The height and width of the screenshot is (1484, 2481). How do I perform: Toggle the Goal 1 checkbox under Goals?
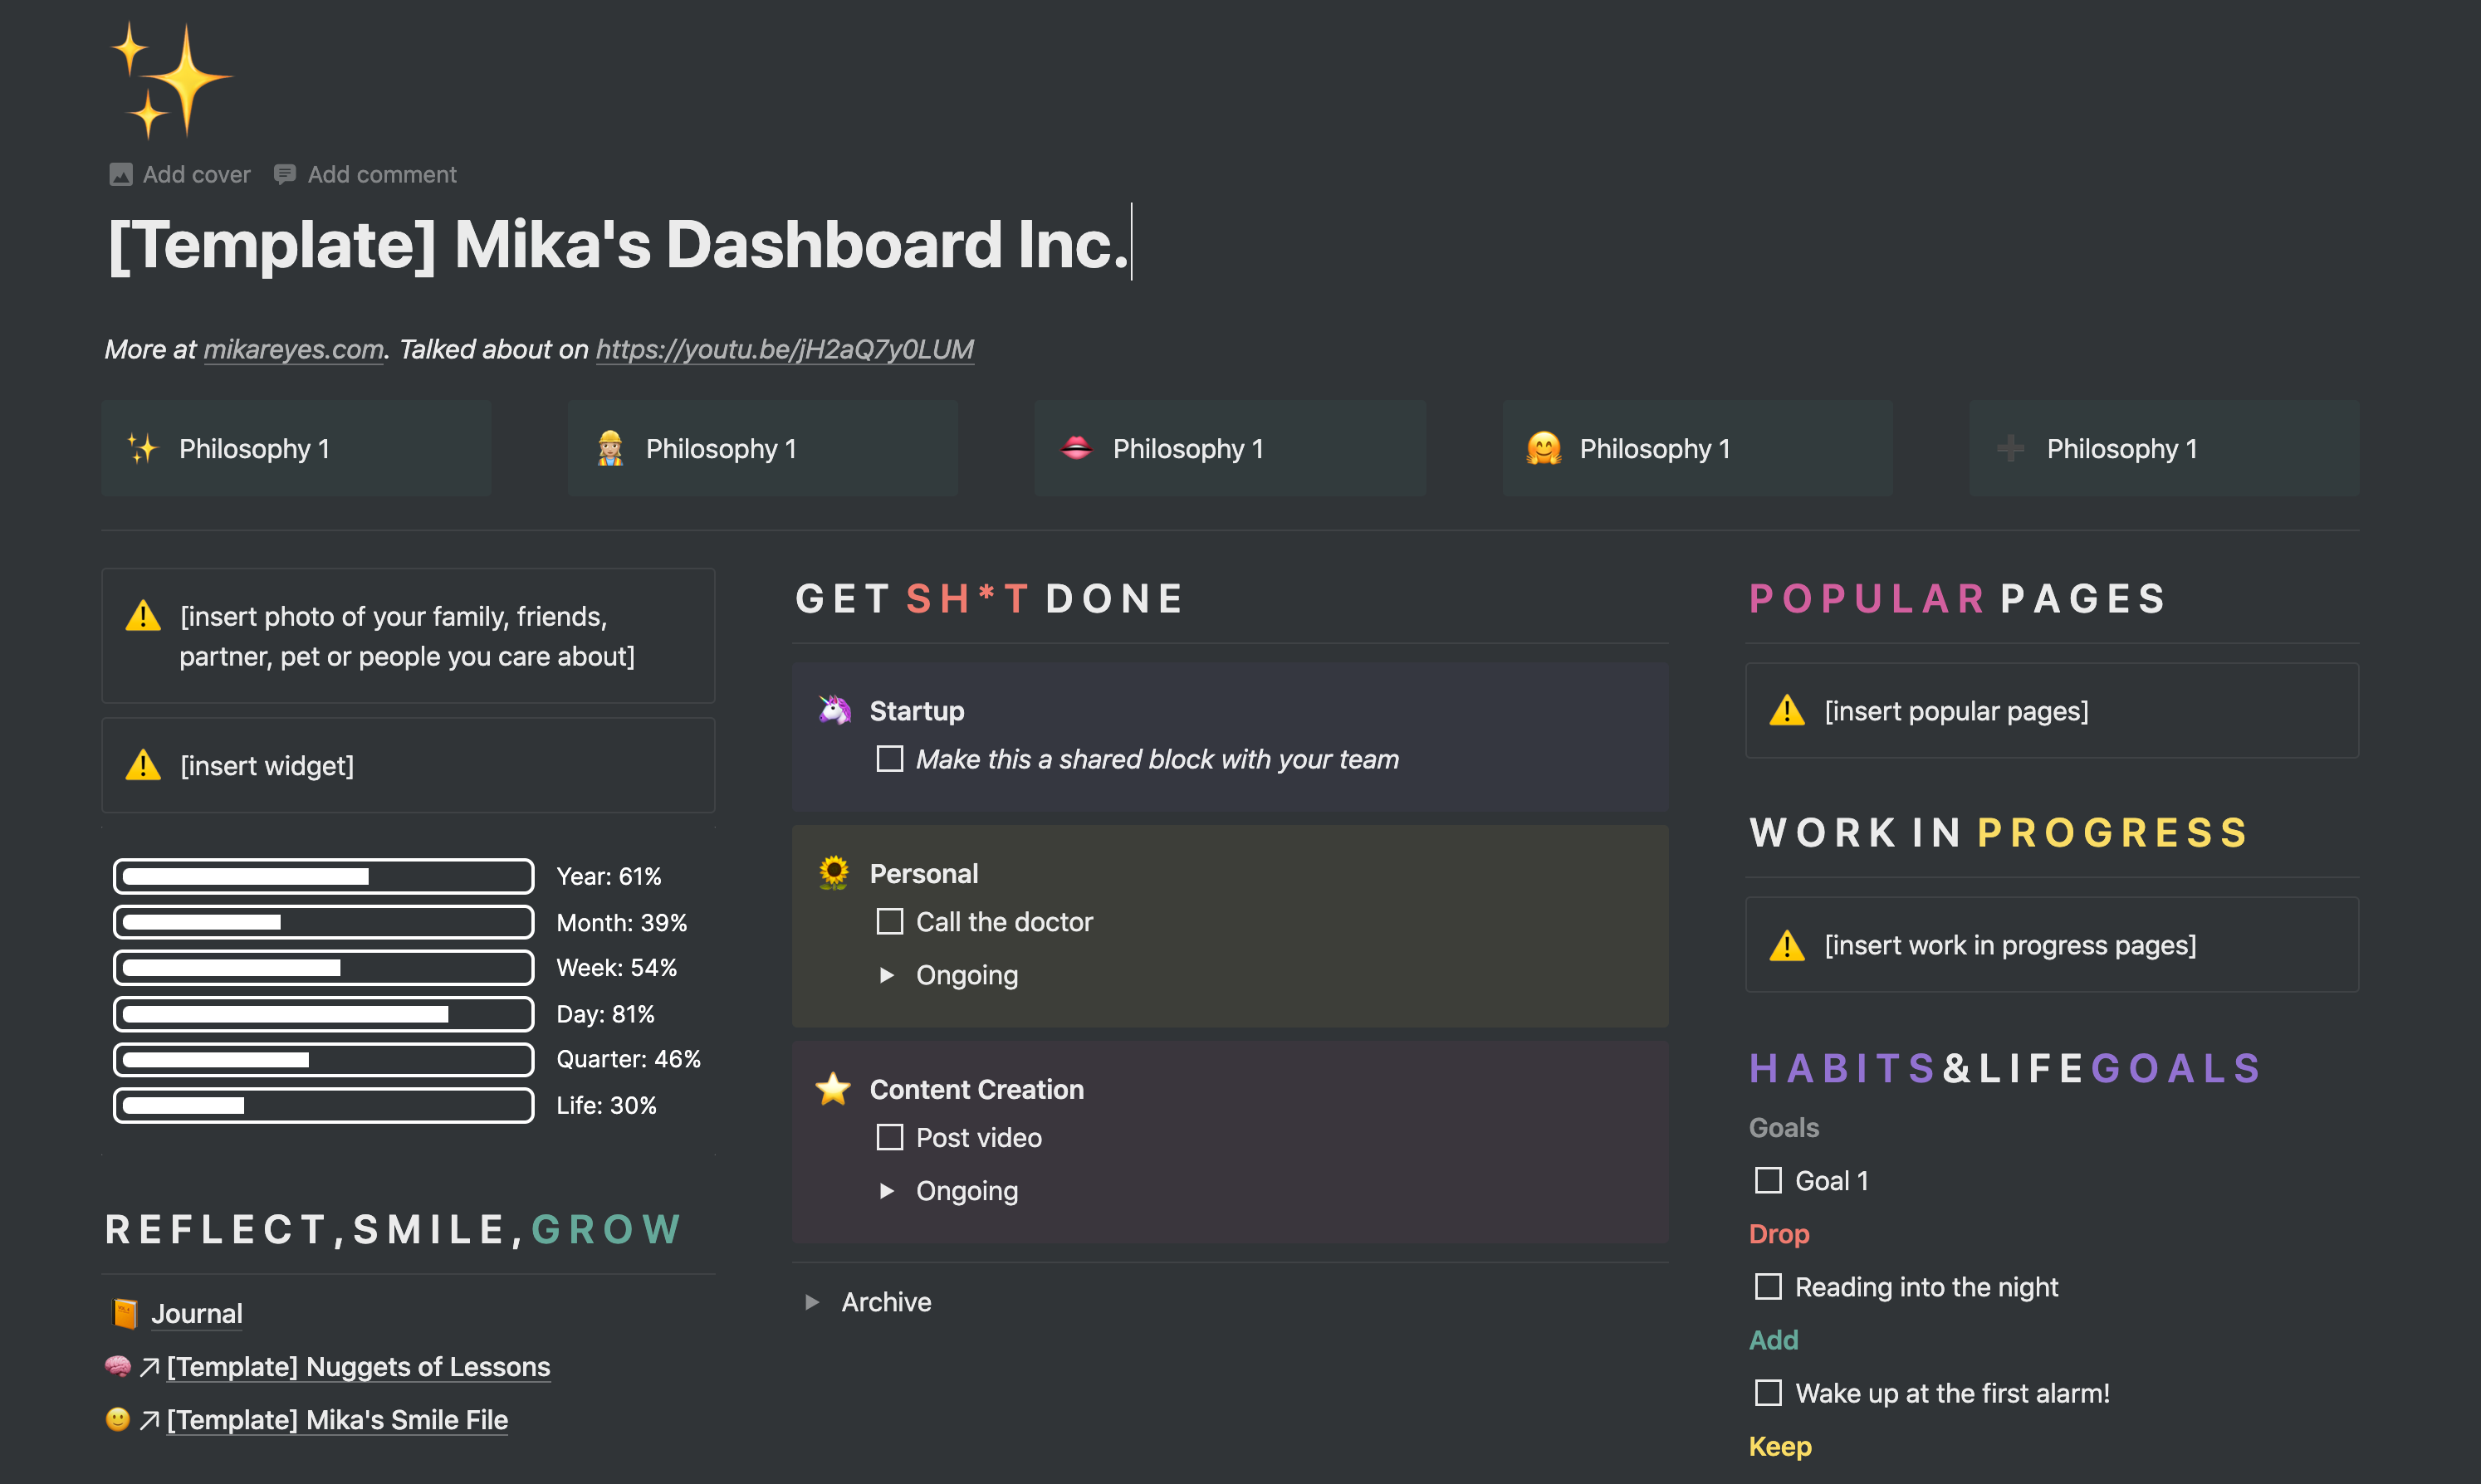click(x=1767, y=1180)
